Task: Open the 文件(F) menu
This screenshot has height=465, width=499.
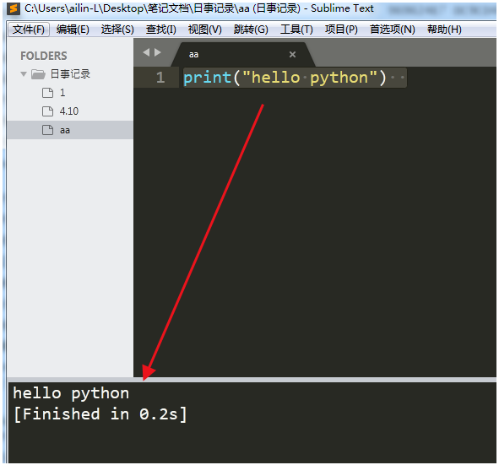Action: pos(29,30)
